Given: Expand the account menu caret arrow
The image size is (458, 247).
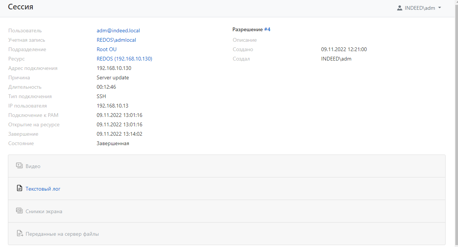Looking at the screenshot, I should coord(440,8).
